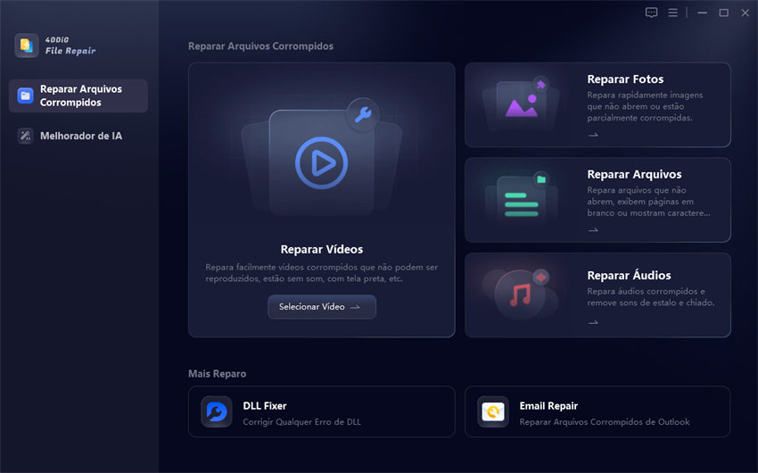Click the red music note icon
Viewport: 758px width, 473px height.
coord(520,295)
